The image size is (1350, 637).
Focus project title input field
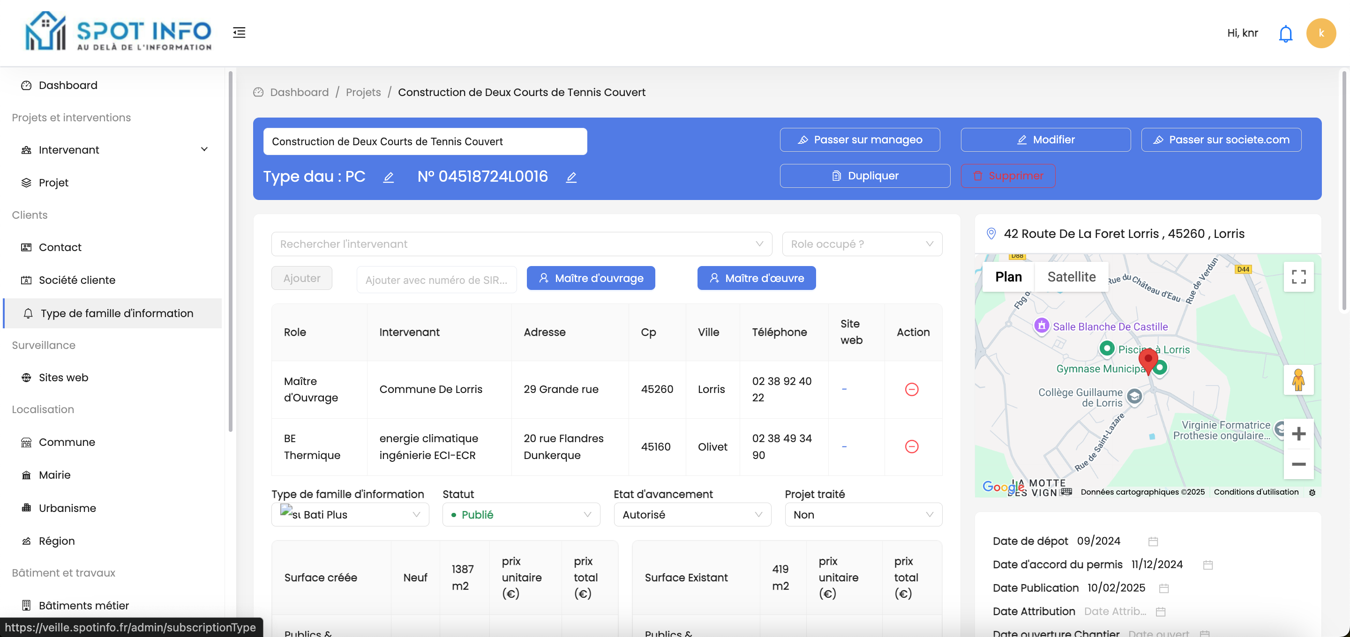[425, 141]
